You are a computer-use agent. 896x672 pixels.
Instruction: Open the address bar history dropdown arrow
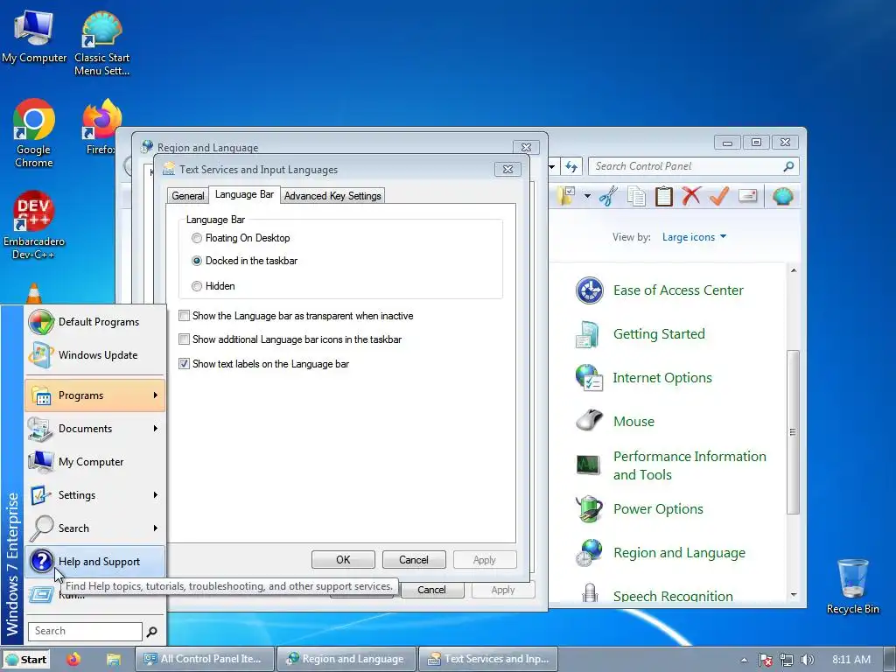point(552,167)
